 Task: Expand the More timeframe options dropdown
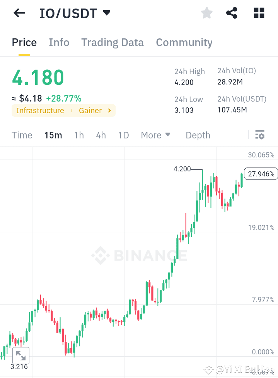tap(155, 135)
